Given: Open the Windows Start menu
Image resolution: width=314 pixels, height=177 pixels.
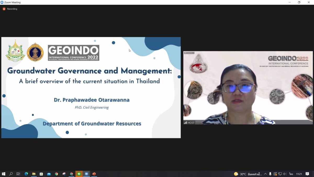Looking at the screenshot, I should coord(4,174).
